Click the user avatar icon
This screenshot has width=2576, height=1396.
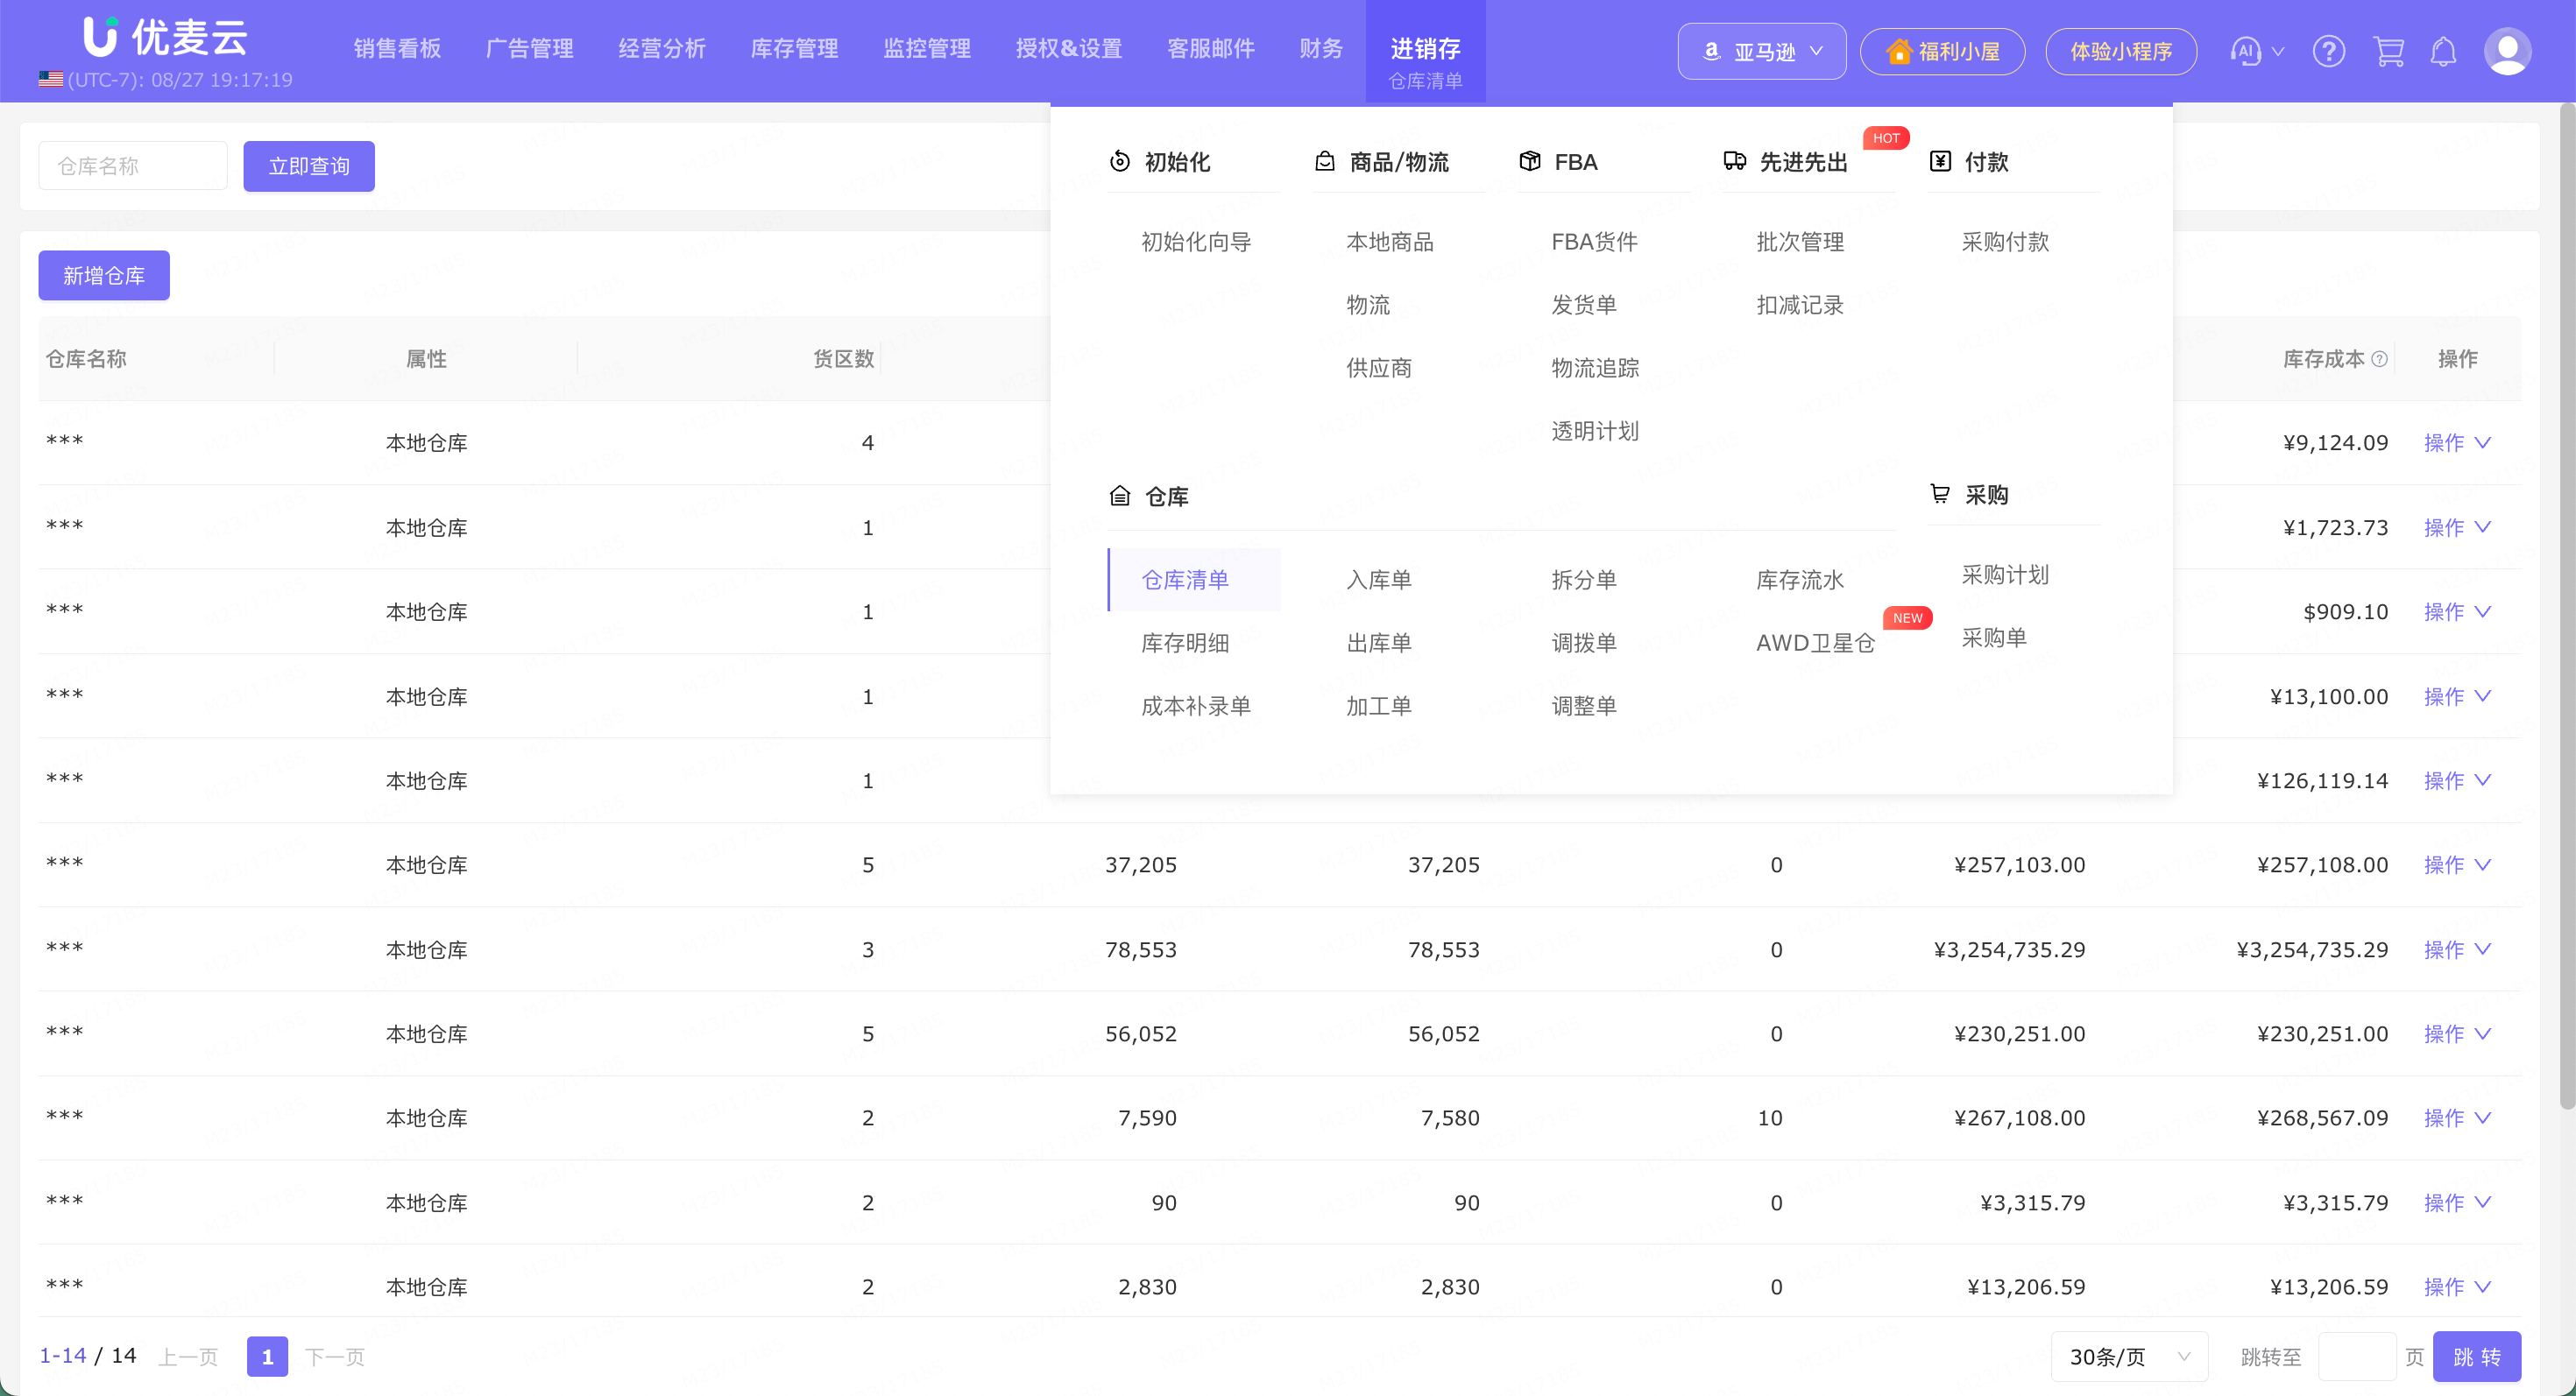2507,51
